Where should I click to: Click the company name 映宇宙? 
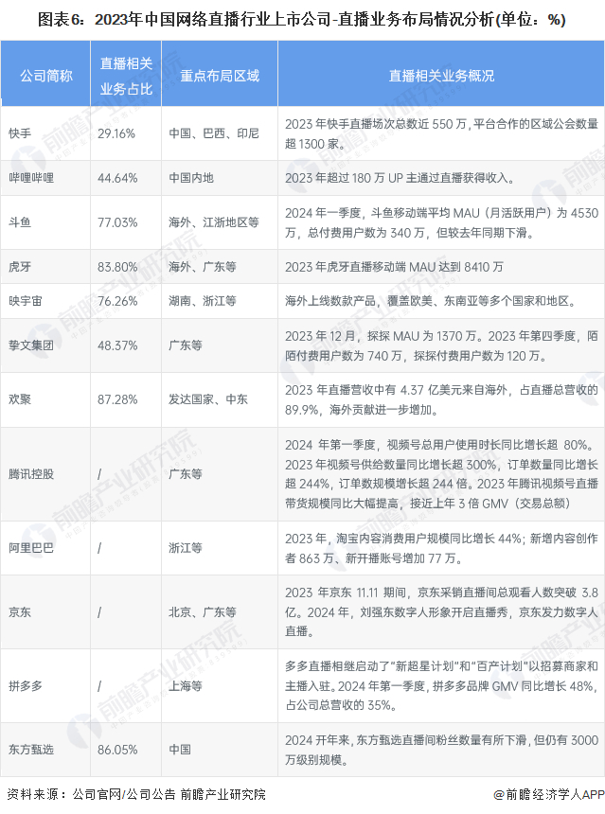[x=26, y=301]
